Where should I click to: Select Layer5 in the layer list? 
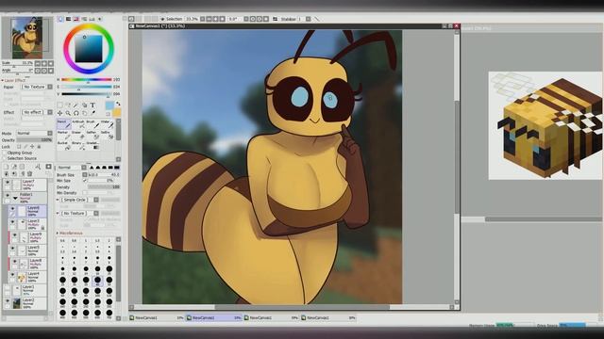(27, 250)
